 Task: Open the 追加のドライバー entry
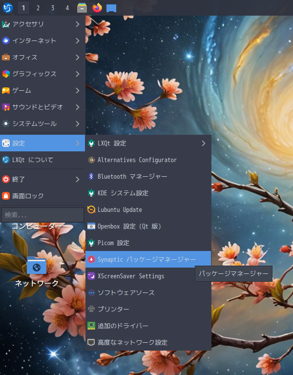[x=148, y=326]
